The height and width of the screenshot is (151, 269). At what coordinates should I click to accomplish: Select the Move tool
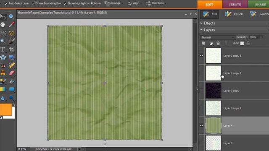point(3,17)
